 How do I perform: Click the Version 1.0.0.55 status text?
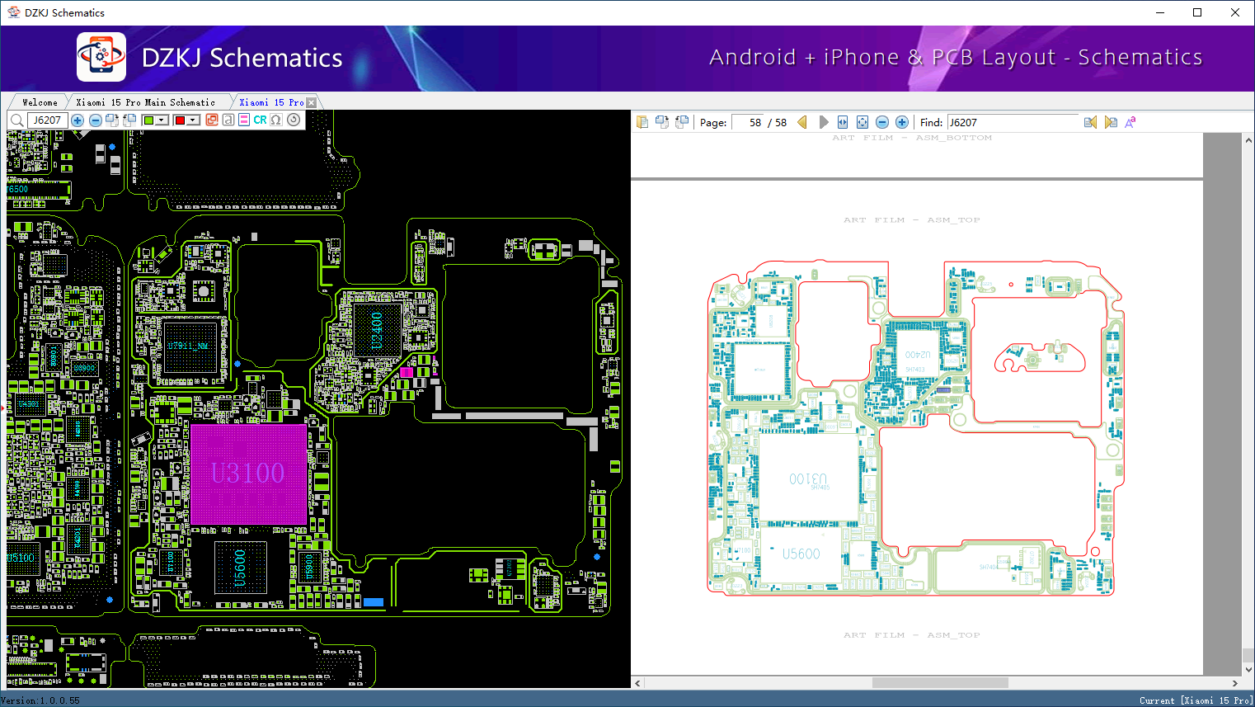(x=40, y=700)
